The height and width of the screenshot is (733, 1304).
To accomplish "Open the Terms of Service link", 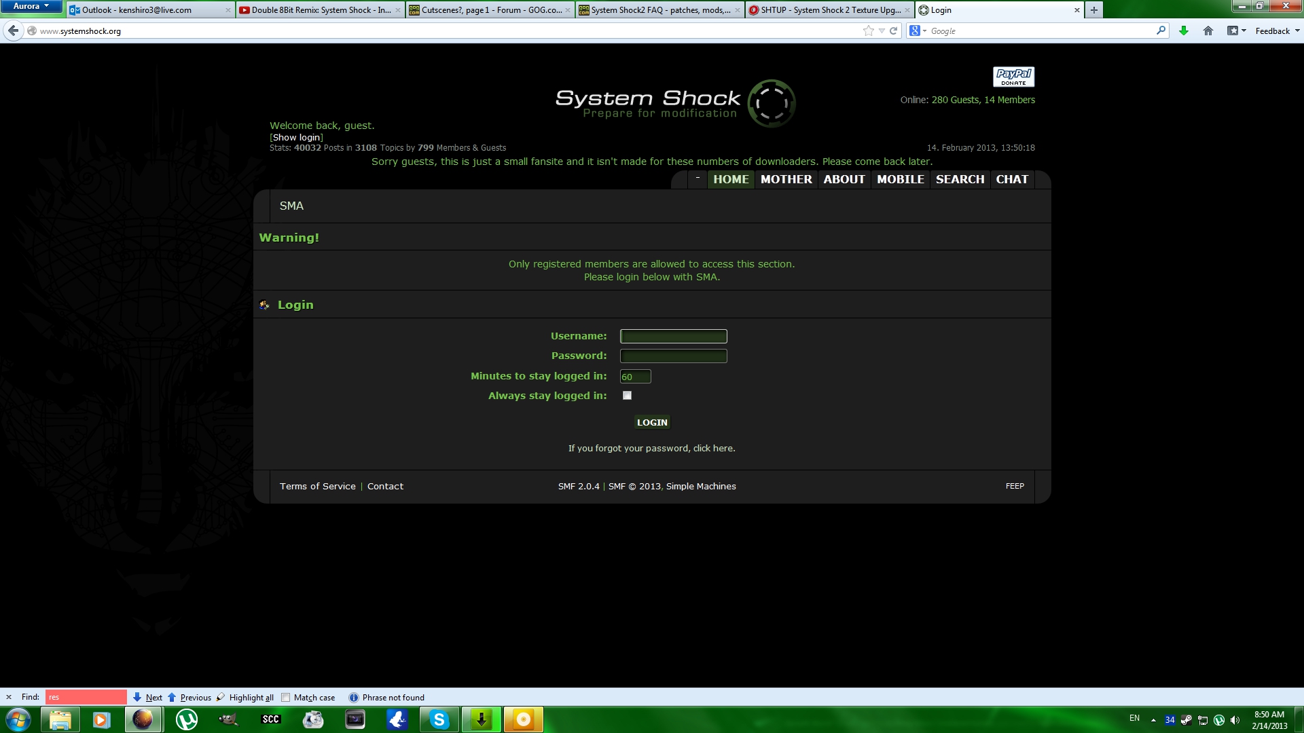I will click(318, 486).
